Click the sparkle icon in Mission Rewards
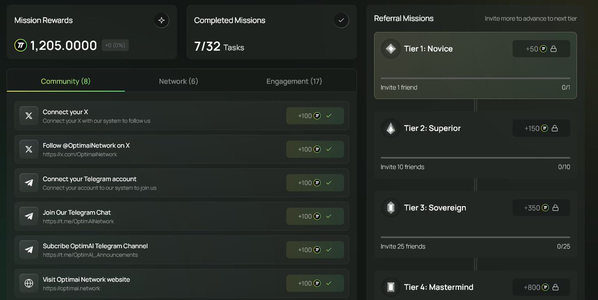Image resolution: width=598 pixels, height=300 pixels. (161, 20)
